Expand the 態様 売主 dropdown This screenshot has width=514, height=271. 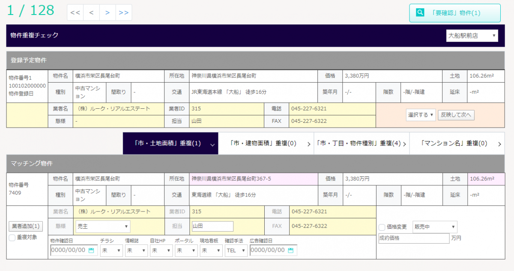pos(103,226)
